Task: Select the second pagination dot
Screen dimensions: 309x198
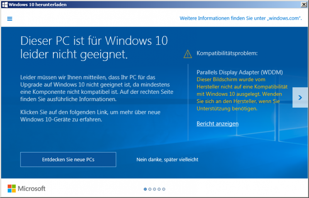Action: coord(150,189)
